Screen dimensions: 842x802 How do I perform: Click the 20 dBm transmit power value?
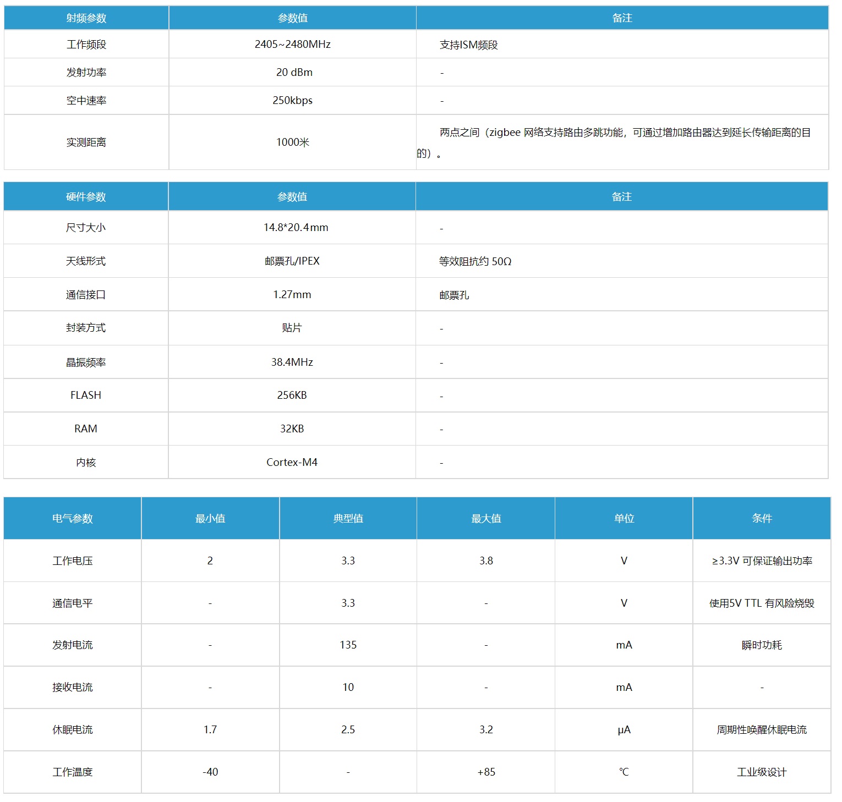294,72
